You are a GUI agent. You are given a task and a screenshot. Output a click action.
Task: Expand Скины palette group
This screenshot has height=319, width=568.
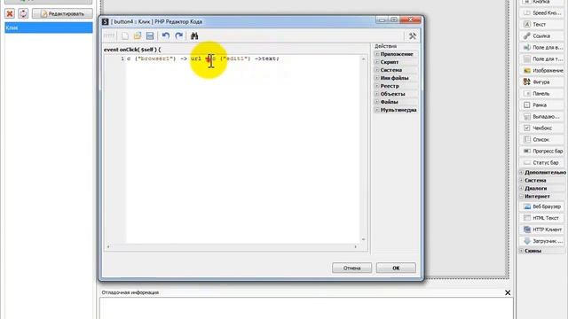pyautogui.click(x=522, y=251)
